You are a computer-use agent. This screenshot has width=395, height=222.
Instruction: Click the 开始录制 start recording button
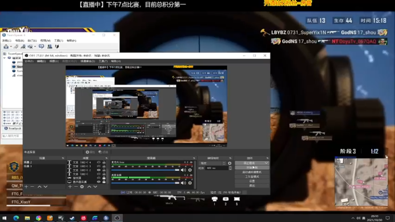click(252, 168)
